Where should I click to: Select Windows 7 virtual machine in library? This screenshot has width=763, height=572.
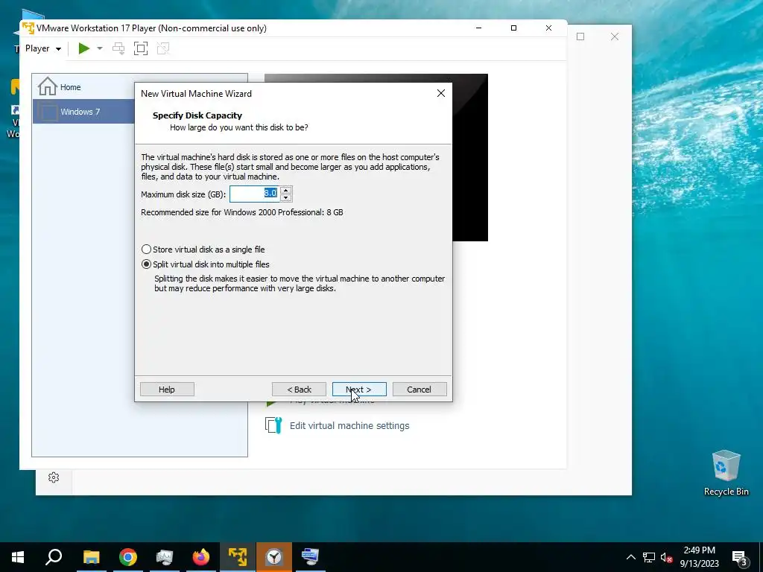coord(83,112)
